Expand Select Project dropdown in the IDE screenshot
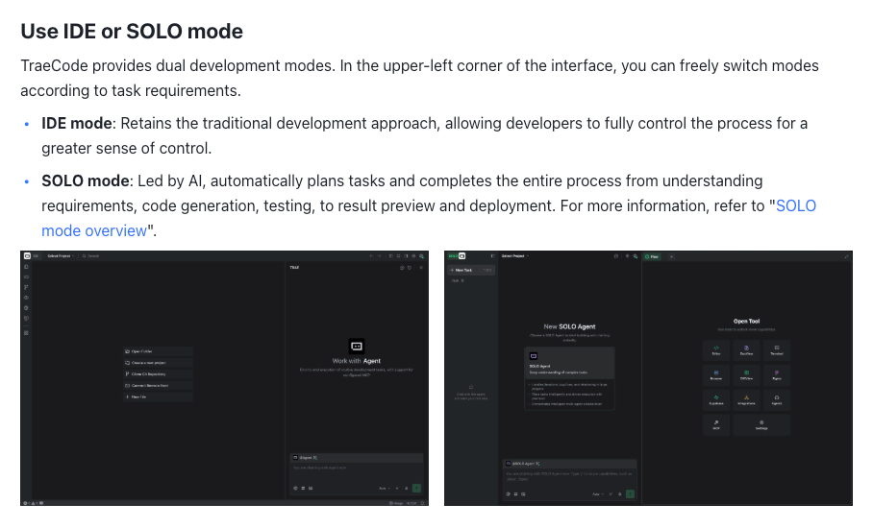Screen dimensions: 873x528 click(61, 256)
